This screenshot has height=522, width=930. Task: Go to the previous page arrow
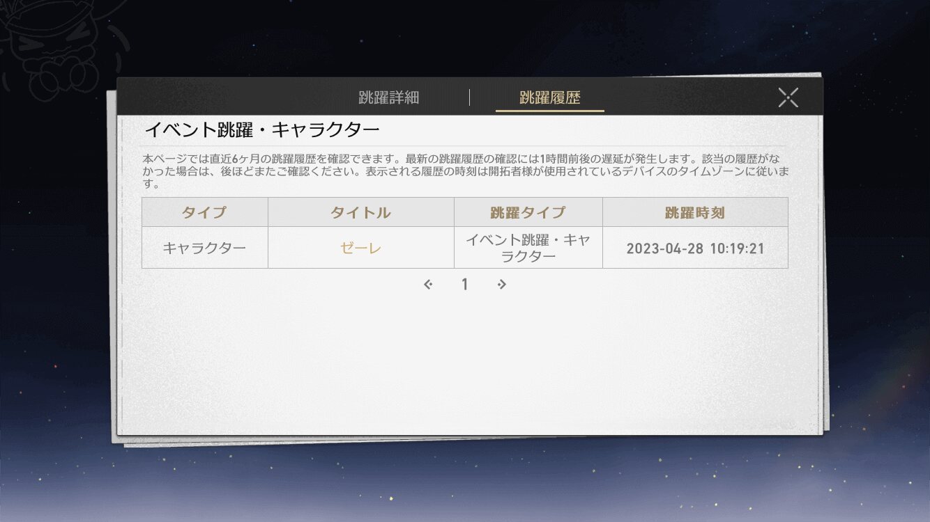[x=428, y=284]
